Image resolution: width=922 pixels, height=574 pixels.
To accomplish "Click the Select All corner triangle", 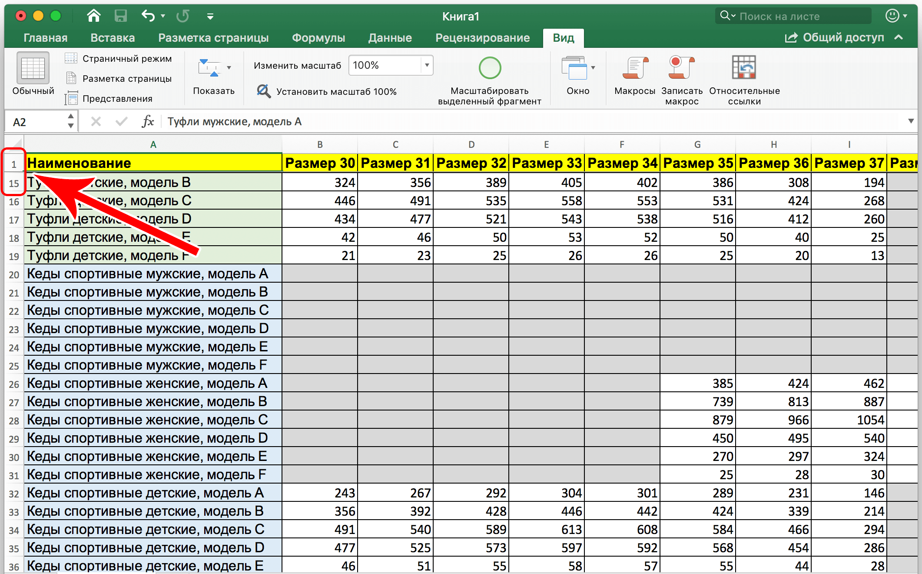I will (x=14, y=144).
